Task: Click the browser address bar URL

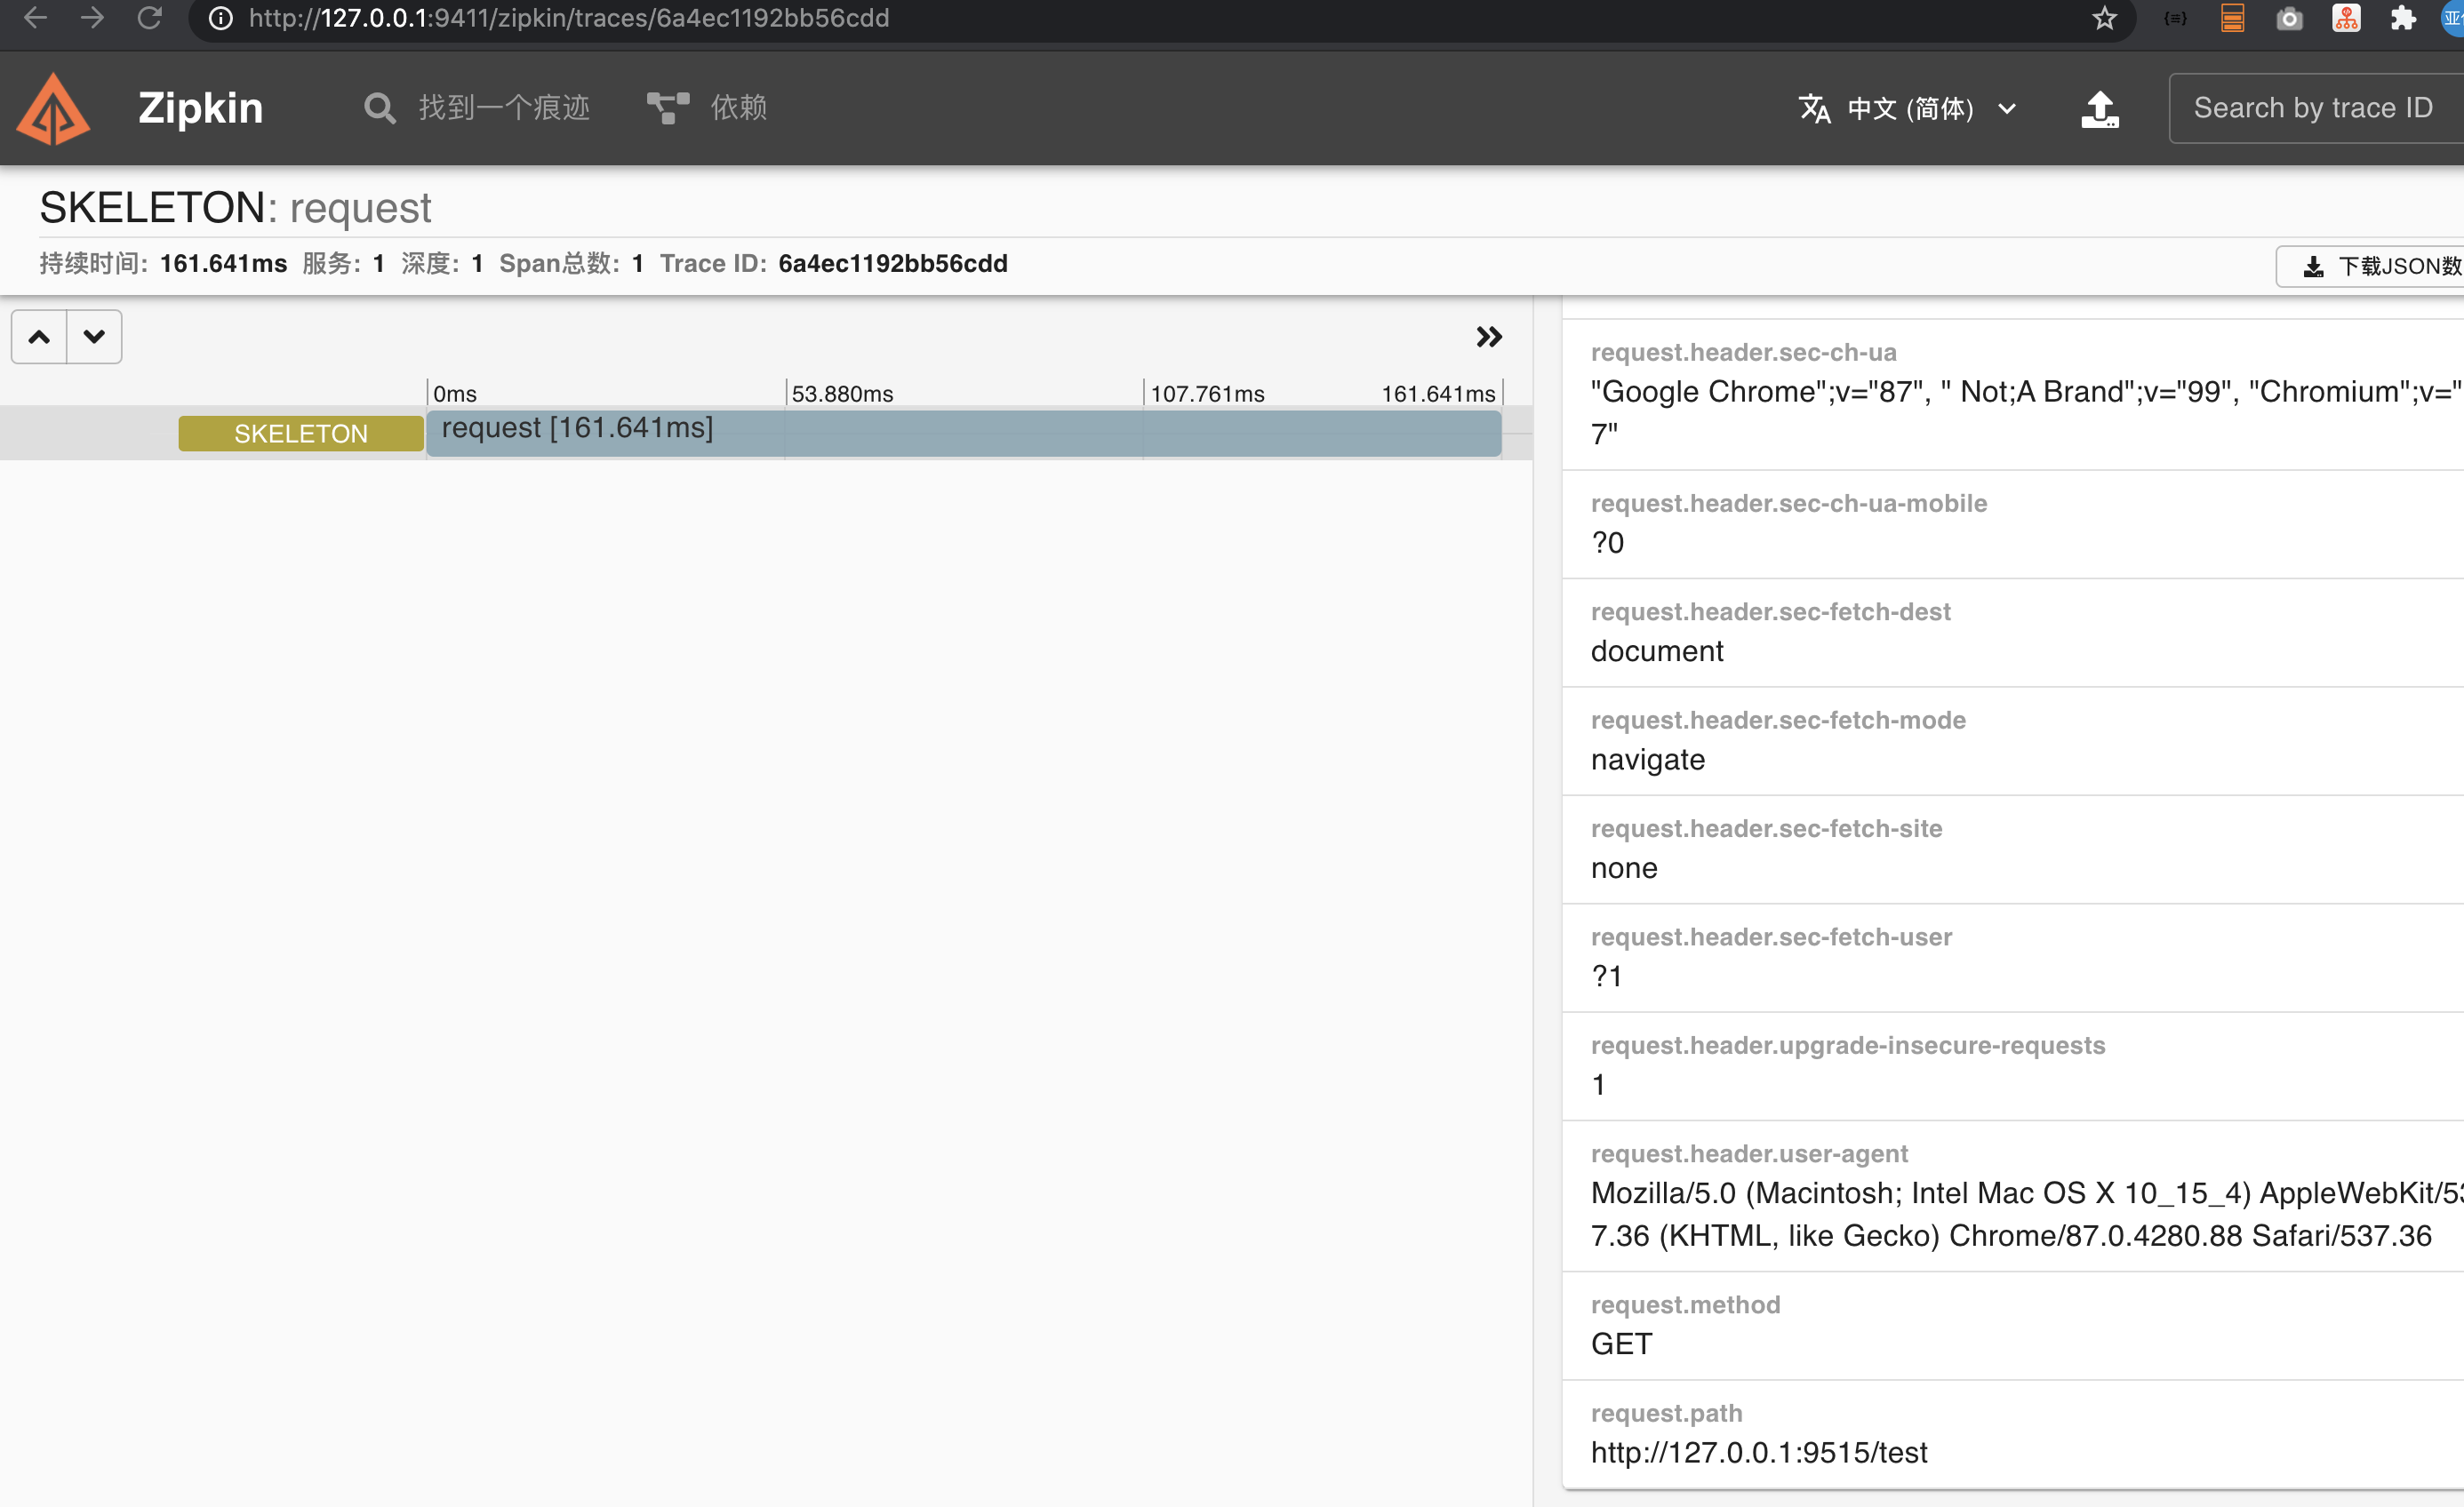Action: click(x=569, y=18)
